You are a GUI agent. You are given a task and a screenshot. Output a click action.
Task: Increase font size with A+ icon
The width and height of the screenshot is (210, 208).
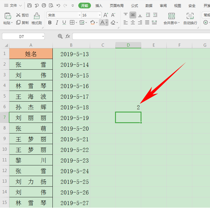coord(106,15)
